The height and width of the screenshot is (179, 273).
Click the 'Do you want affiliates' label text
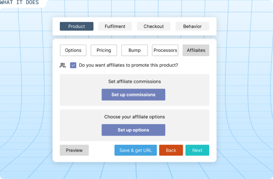(128, 65)
